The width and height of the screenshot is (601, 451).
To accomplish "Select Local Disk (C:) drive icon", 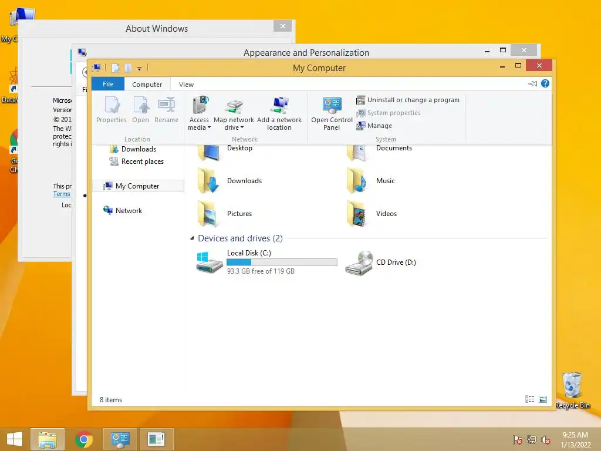I will (x=210, y=262).
